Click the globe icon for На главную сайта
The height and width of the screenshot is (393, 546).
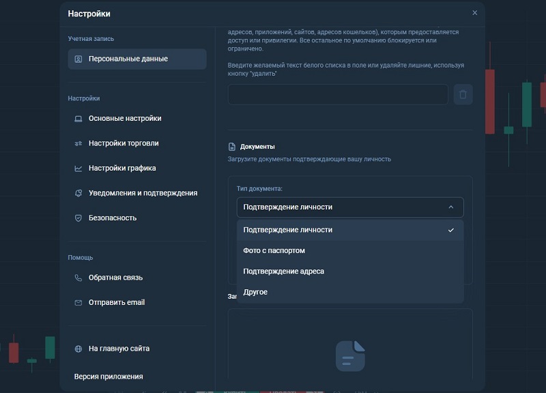click(x=78, y=349)
